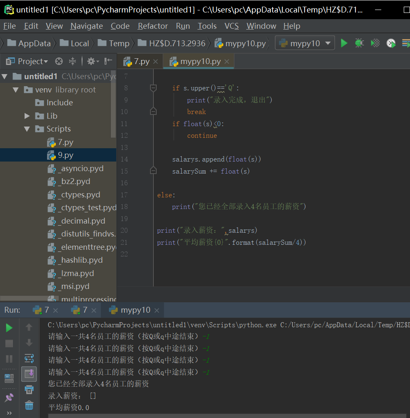410x418 pixels.
Task: Select _decimal.pyd file
Action: pos(76,221)
